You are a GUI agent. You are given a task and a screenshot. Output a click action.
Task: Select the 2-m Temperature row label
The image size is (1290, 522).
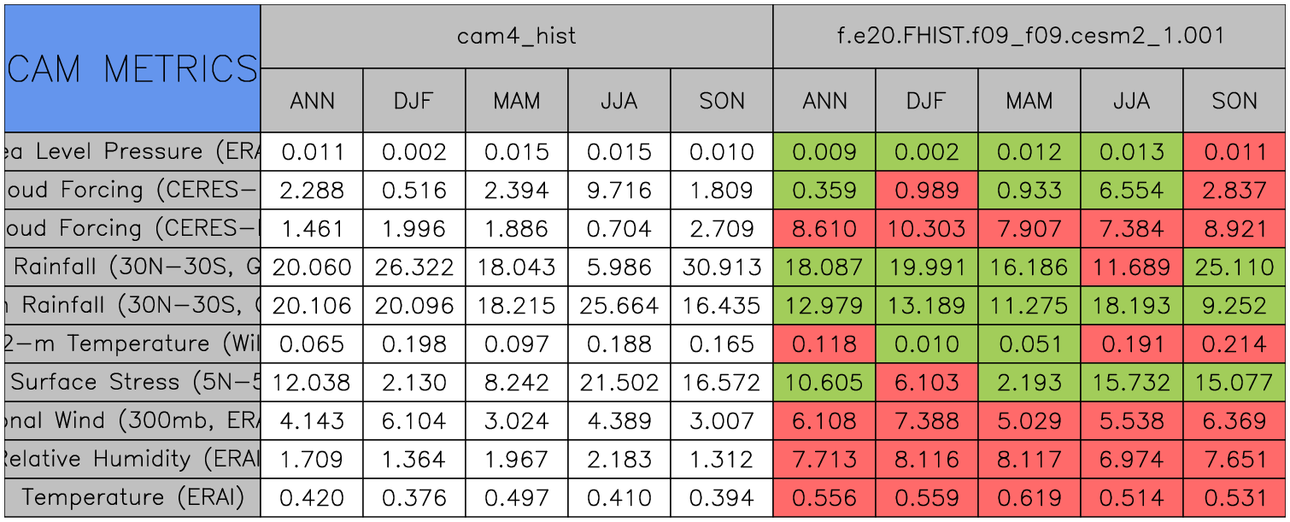tap(132, 344)
